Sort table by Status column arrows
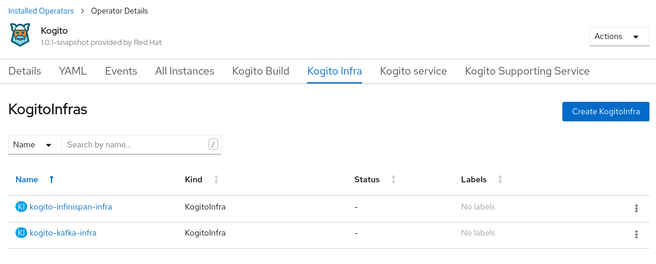656x264 pixels. pyautogui.click(x=393, y=179)
